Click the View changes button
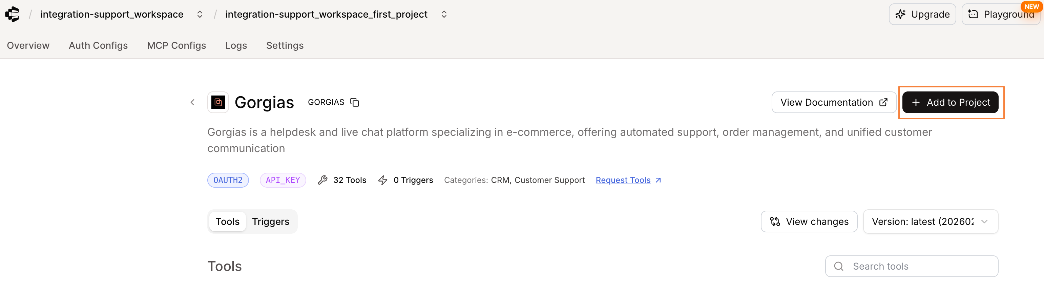Screen dimensions: 1044x294 point(809,222)
